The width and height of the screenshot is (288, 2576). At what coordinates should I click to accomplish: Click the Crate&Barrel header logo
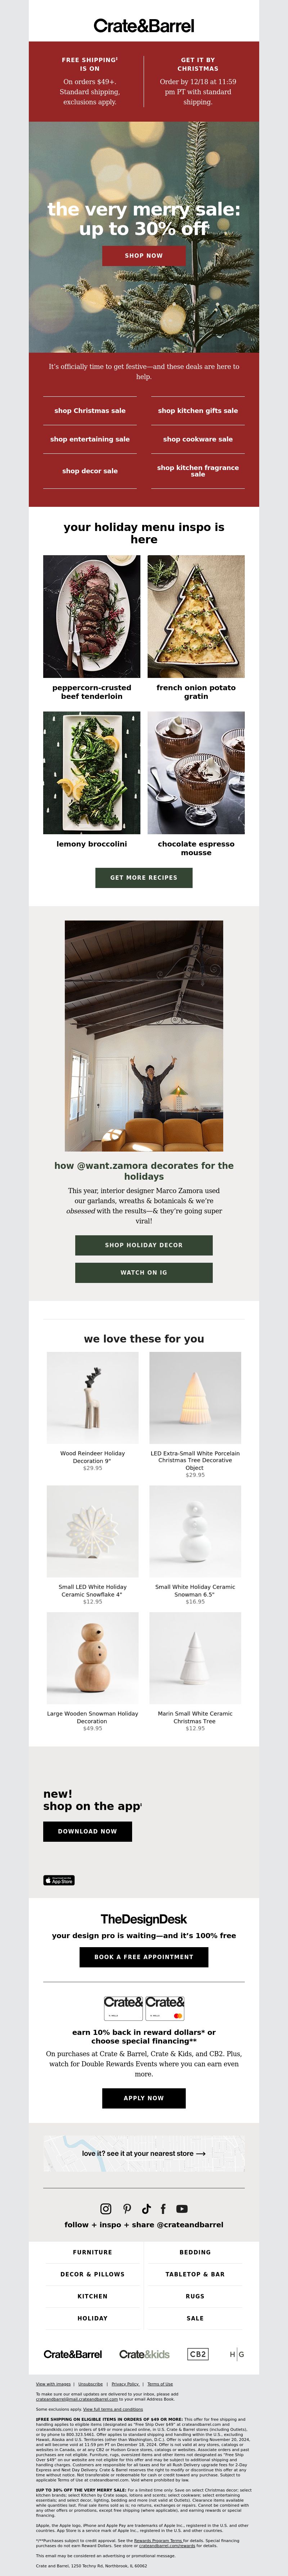point(144,25)
